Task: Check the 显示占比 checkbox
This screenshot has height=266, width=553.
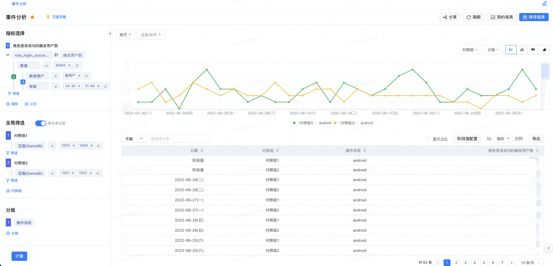Action: (x=428, y=139)
